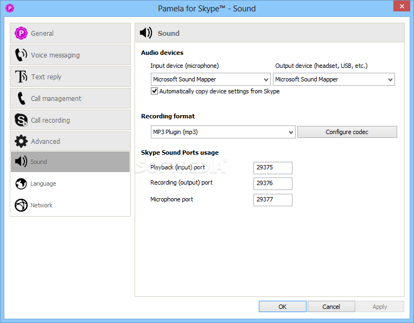Screen dimensions: 414x323
Task: Click the Apply button
Action: click(x=380, y=307)
